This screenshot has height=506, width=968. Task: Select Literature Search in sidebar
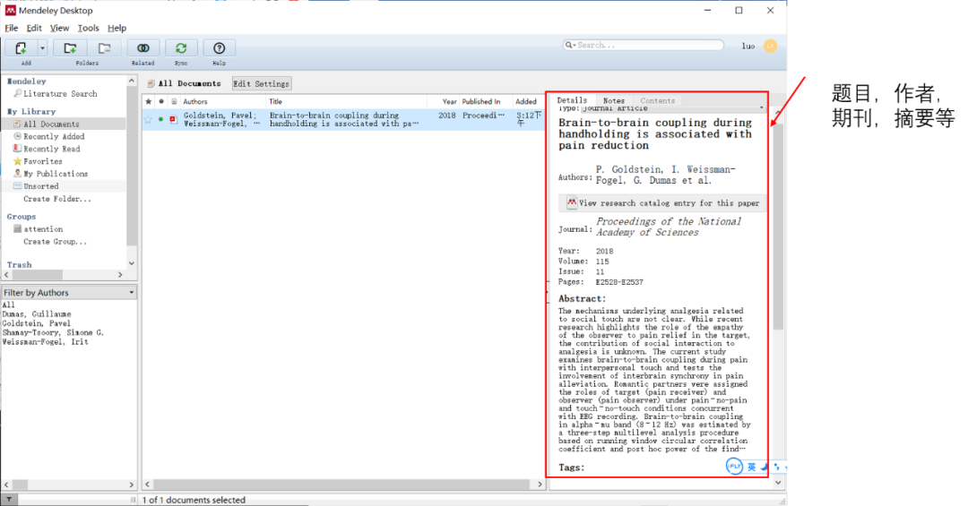pyautogui.click(x=60, y=94)
